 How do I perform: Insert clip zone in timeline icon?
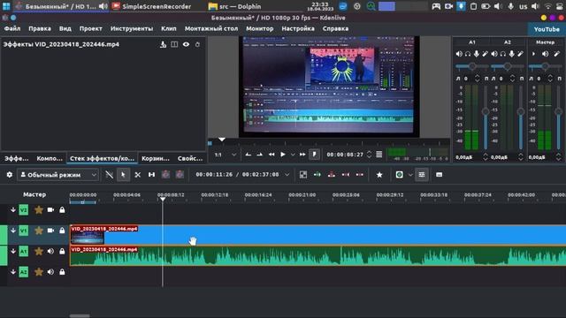[317, 175]
